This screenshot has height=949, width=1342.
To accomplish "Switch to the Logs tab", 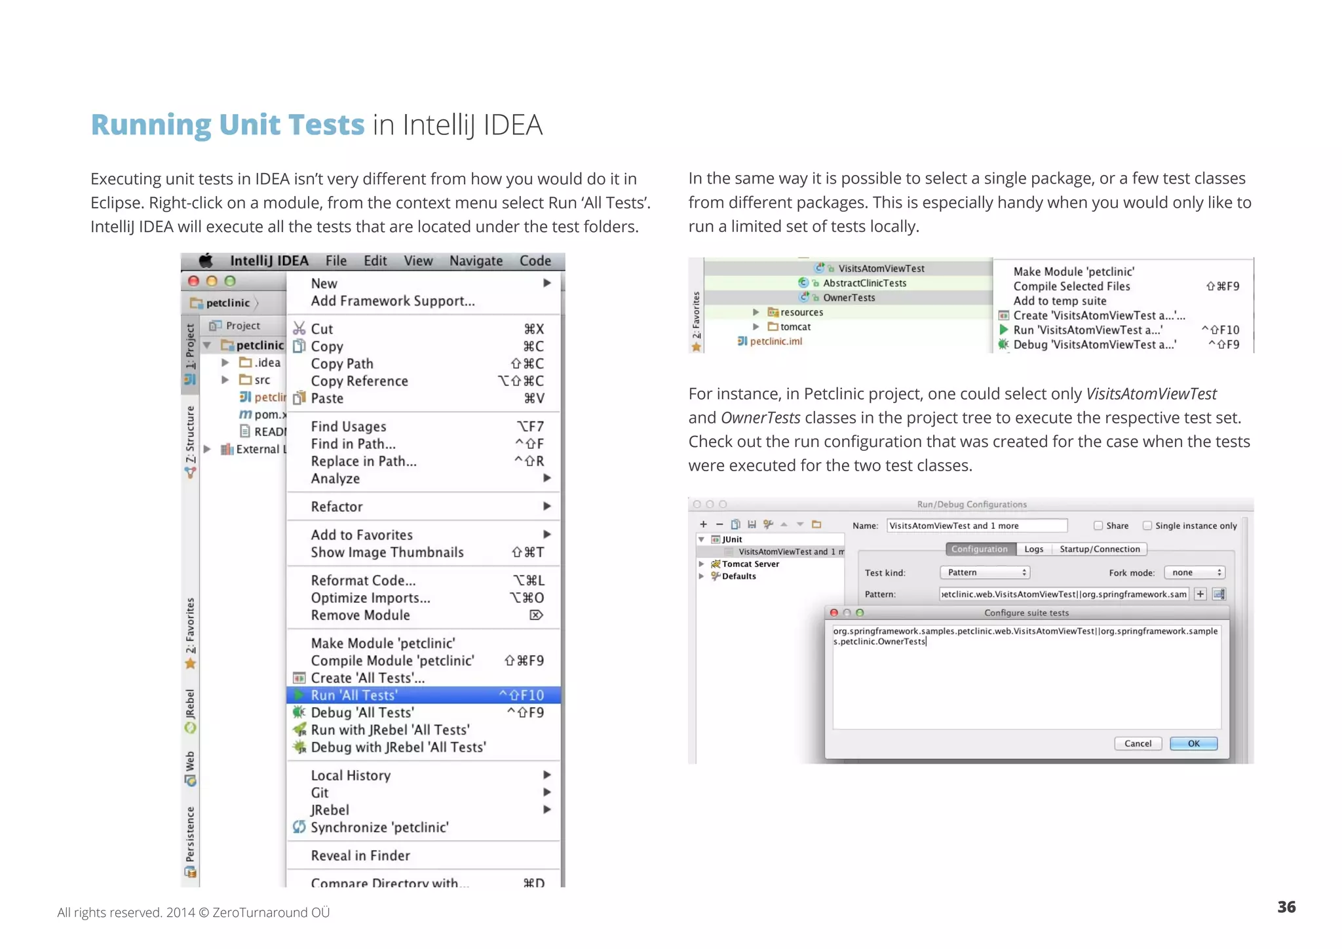I will (1033, 549).
